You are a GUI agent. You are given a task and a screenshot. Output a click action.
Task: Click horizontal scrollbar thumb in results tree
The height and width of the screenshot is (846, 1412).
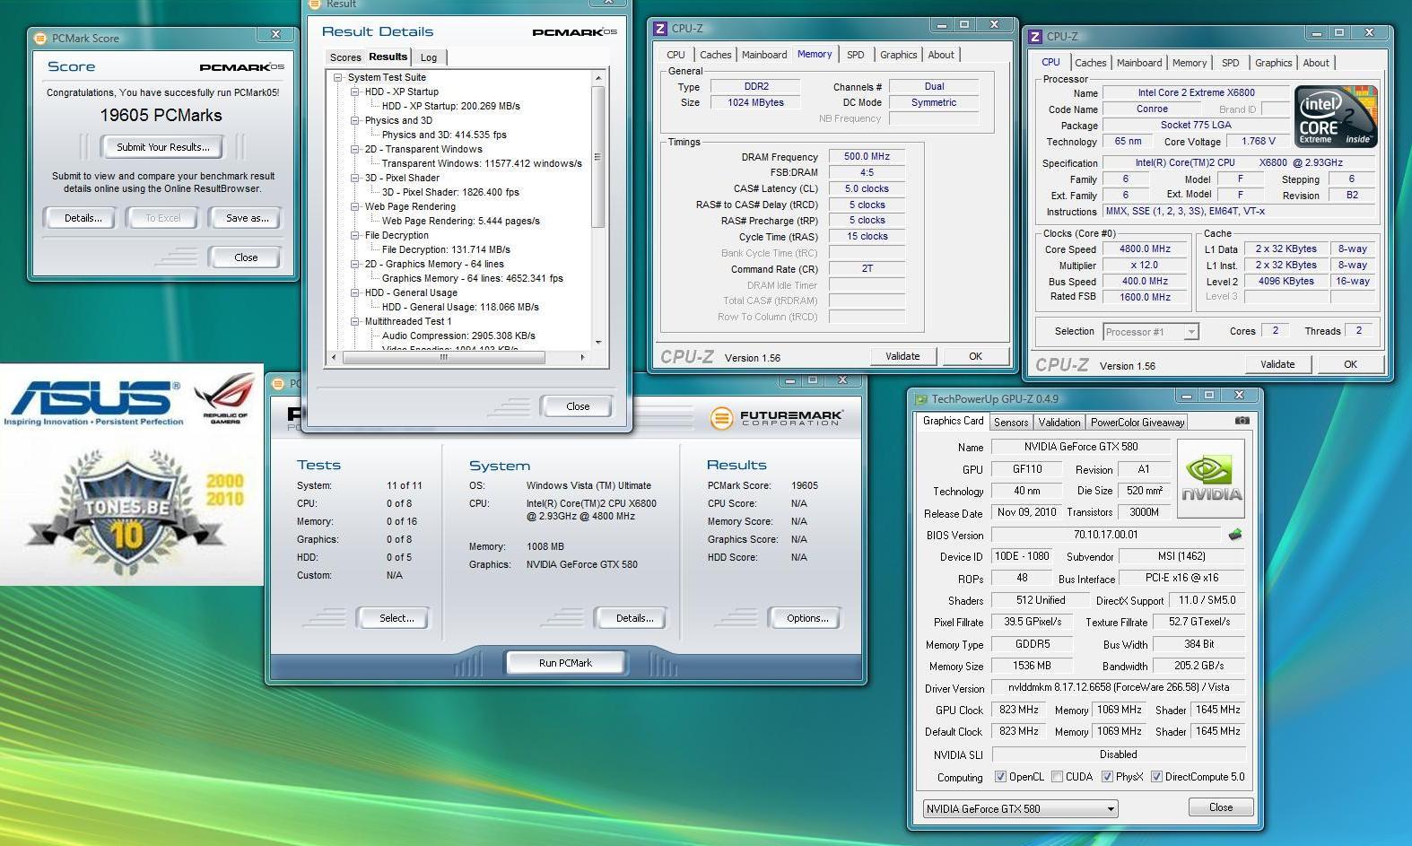(443, 357)
